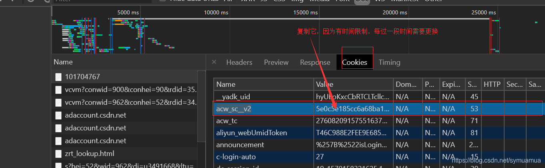Select the Cookies tab
545x168 pixels.
pos(355,62)
